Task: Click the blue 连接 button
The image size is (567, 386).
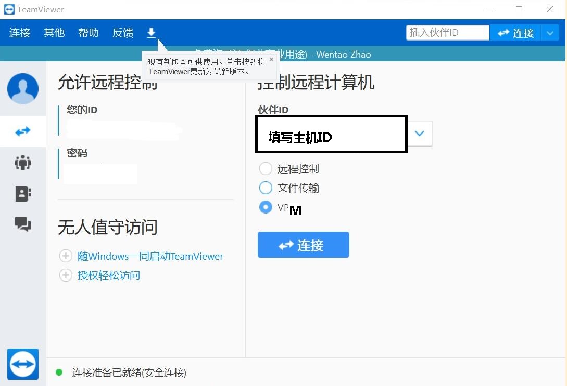Action: tap(303, 244)
